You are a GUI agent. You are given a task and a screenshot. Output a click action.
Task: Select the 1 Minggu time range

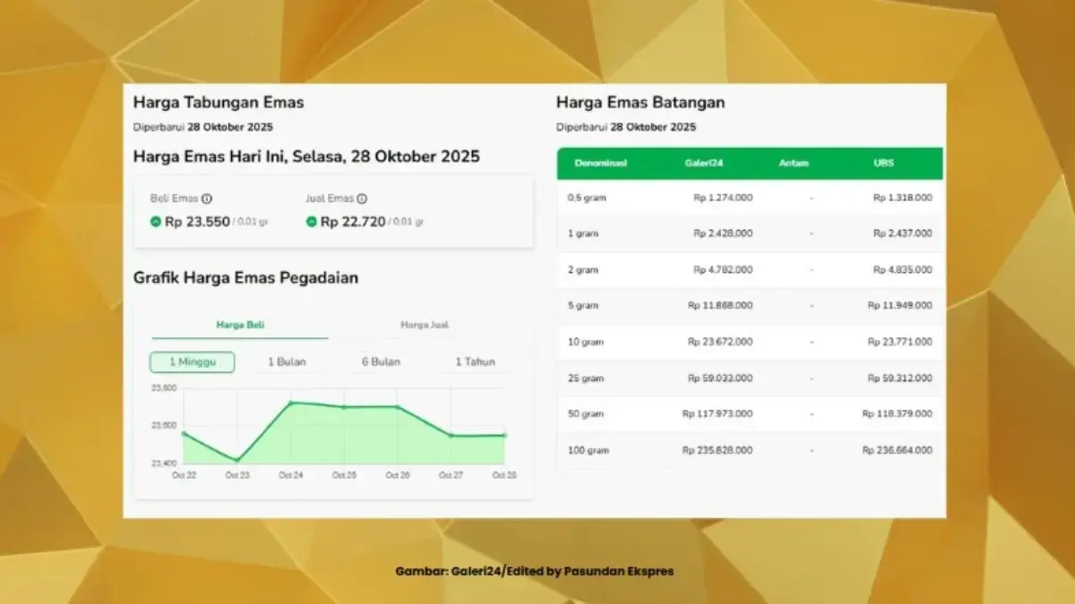point(192,362)
